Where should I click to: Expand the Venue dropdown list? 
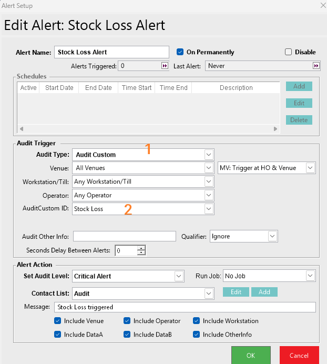tap(209, 168)
